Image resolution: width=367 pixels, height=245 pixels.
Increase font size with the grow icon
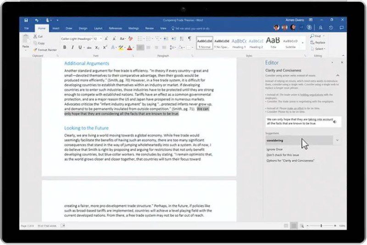pos(106,39)
